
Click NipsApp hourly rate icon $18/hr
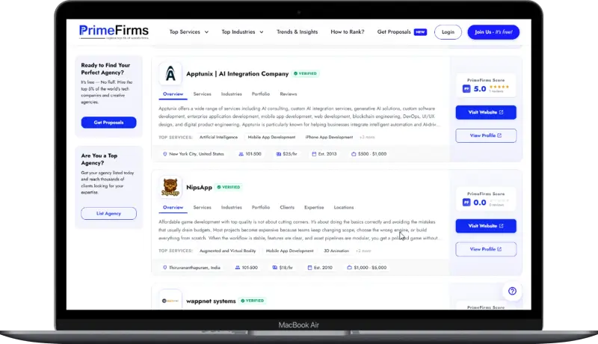coord(274,268)
